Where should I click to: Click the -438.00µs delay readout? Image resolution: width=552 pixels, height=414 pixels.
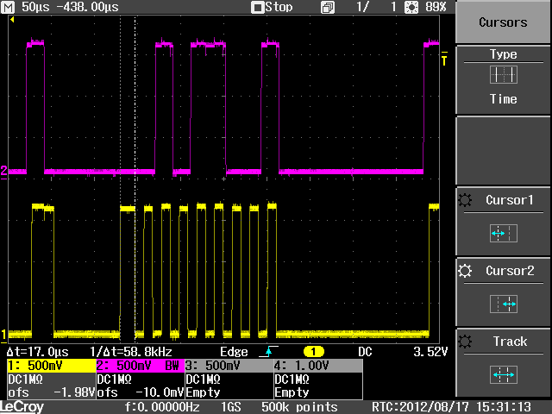tap(87, 7)
